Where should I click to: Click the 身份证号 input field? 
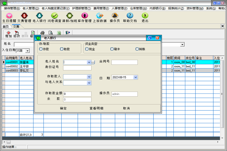tap(77, 68)
